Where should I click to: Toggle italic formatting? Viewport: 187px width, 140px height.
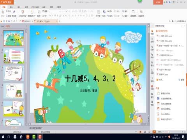click(53, 16)
